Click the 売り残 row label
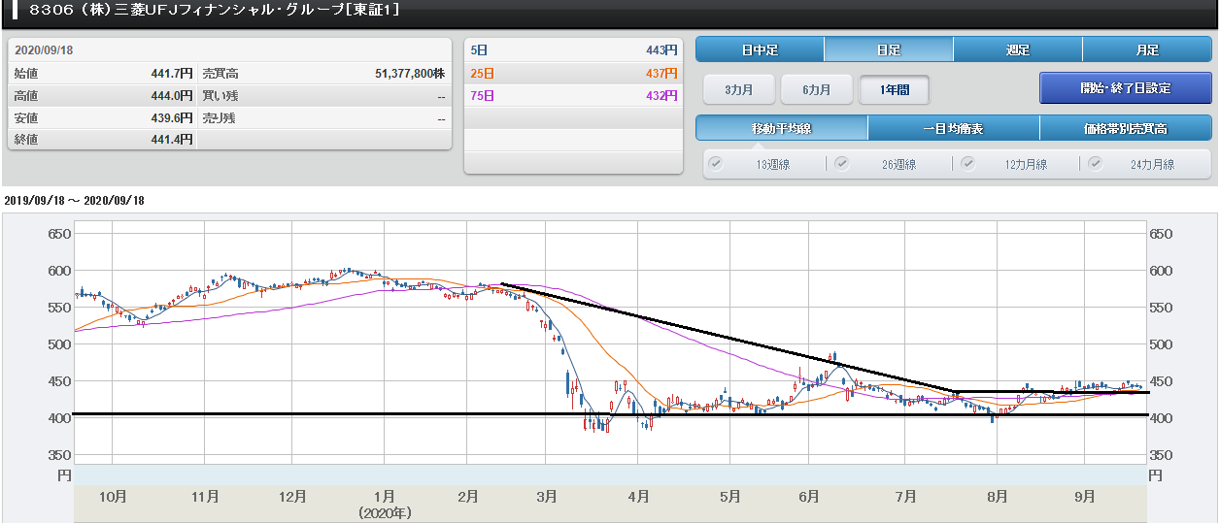Screen dimensions: 1220x523 click(220, 117)
